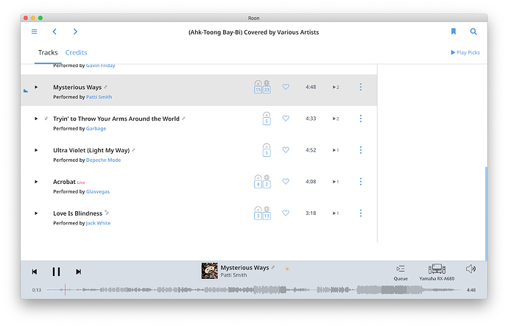Open composition link beside Ultra Violet title
Screen dimensions: 508x326
[133, 150]
